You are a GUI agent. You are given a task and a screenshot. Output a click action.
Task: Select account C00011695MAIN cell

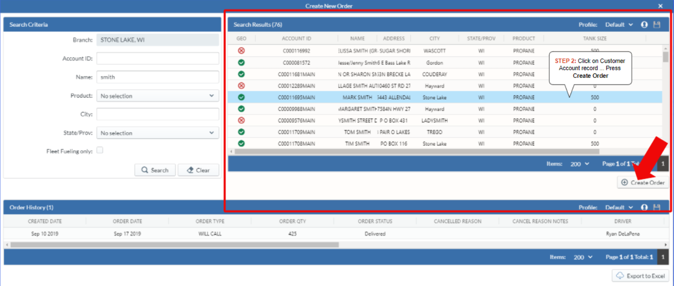(296, 97)
